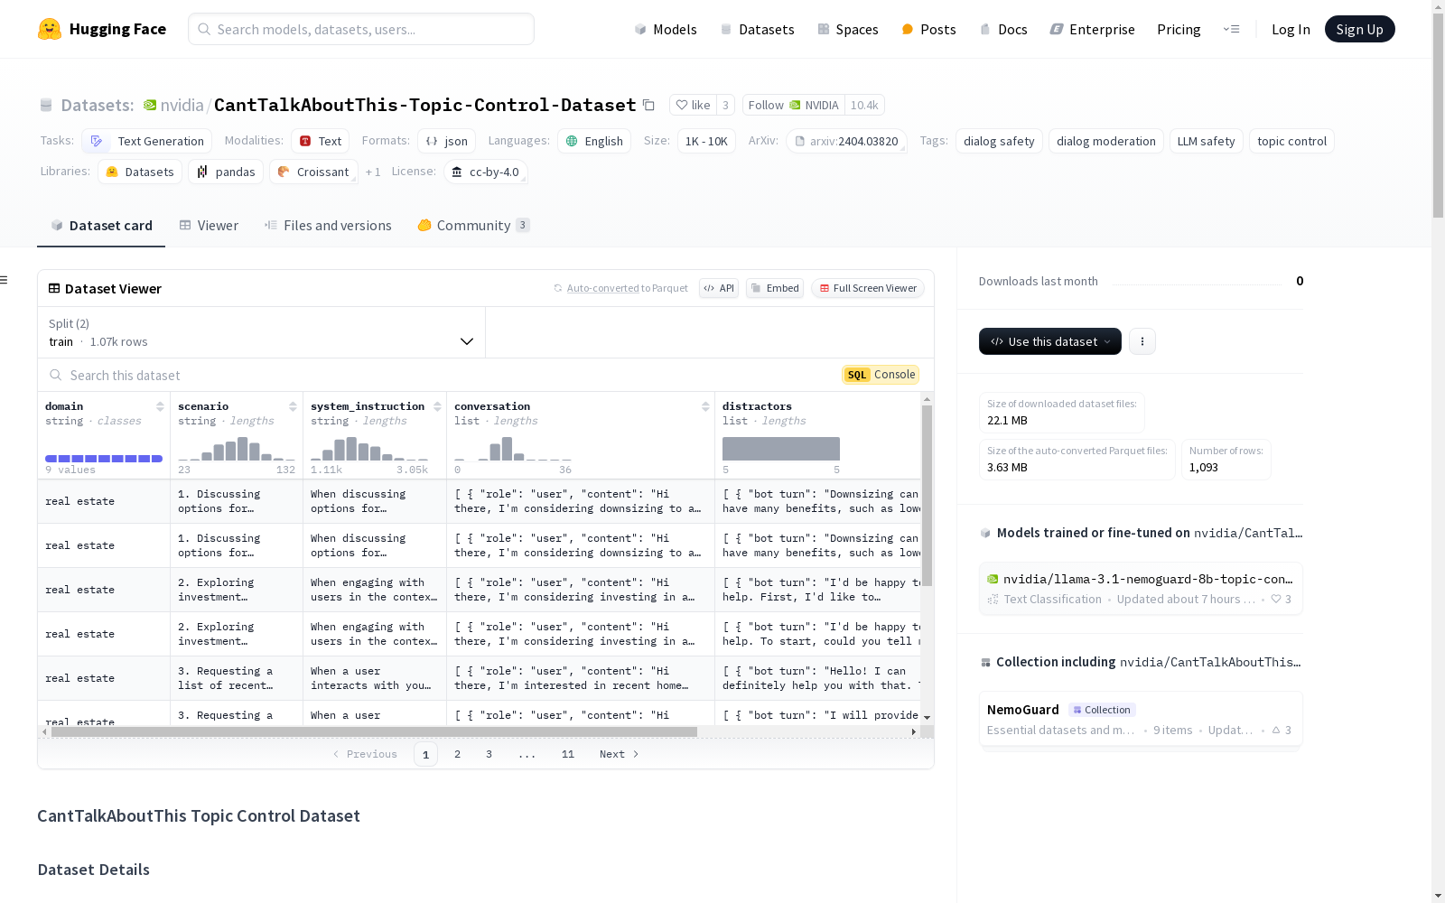Sort the domain column
1445x903 pixels.
pyautogui.click(x=160, y=406)
